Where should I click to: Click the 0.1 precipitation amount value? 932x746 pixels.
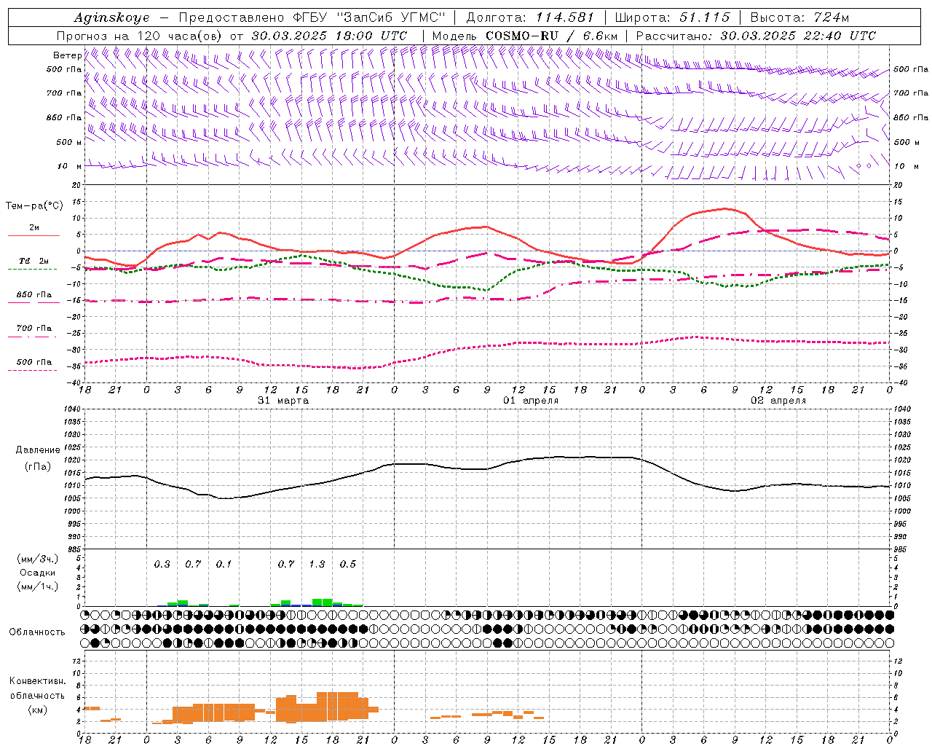[224, 564]
